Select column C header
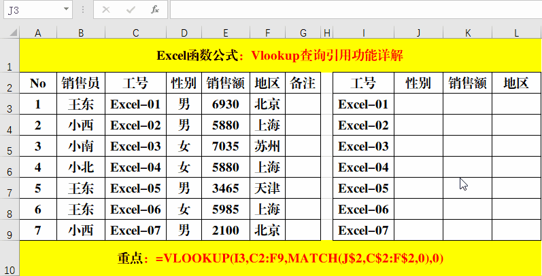Screen dimensions: 542x276 point(135,33)
